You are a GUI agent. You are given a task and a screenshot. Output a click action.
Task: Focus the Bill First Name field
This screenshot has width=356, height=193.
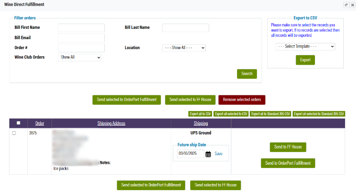tap(81, 28)
